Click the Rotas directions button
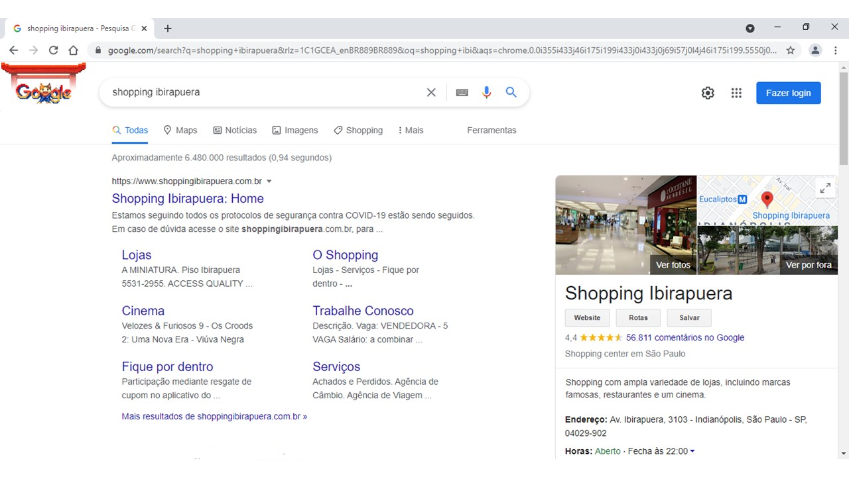Image resolution: width=849 pixels, height=477 pixels. coord(638,318)
